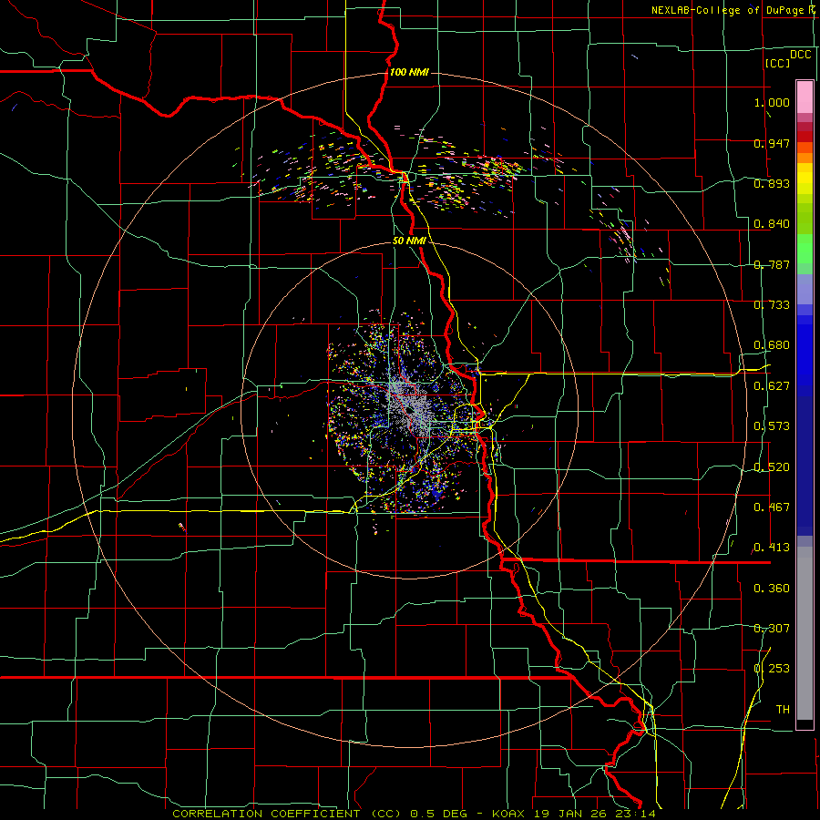This screenshot has height=820, width=820.
Task: Click the DCC product label
Action: 800,55
